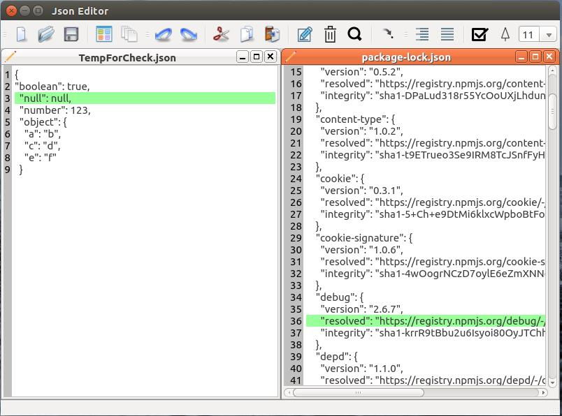The height and width of the screenshot is (416, 562).
Task: Click the indent format lines icon
Action: click(x=422, y=35)
